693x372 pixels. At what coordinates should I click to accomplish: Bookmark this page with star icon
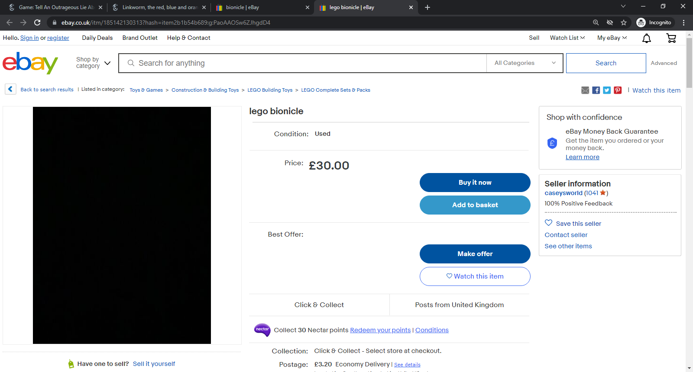(x=624, y=22)
